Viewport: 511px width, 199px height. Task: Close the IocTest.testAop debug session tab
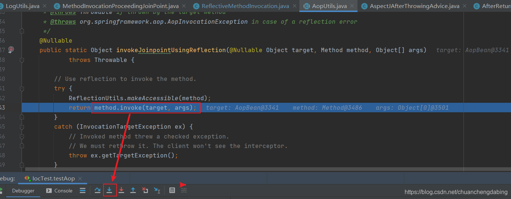pos(80,179)
